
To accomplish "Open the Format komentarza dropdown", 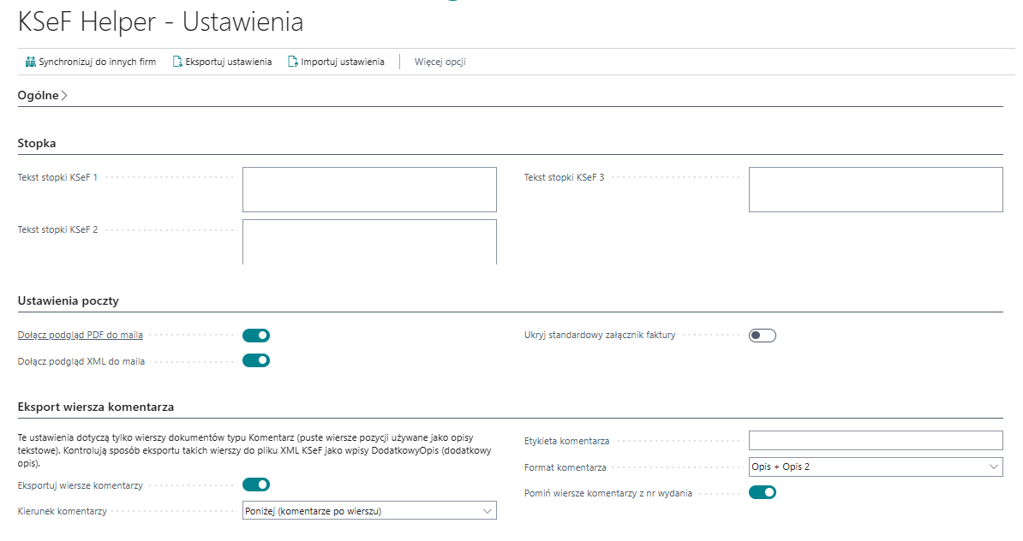I will click(876, 467).
